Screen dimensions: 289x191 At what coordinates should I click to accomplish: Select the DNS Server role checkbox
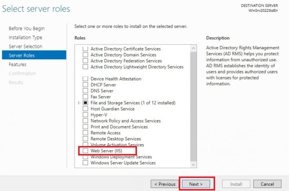85,91
